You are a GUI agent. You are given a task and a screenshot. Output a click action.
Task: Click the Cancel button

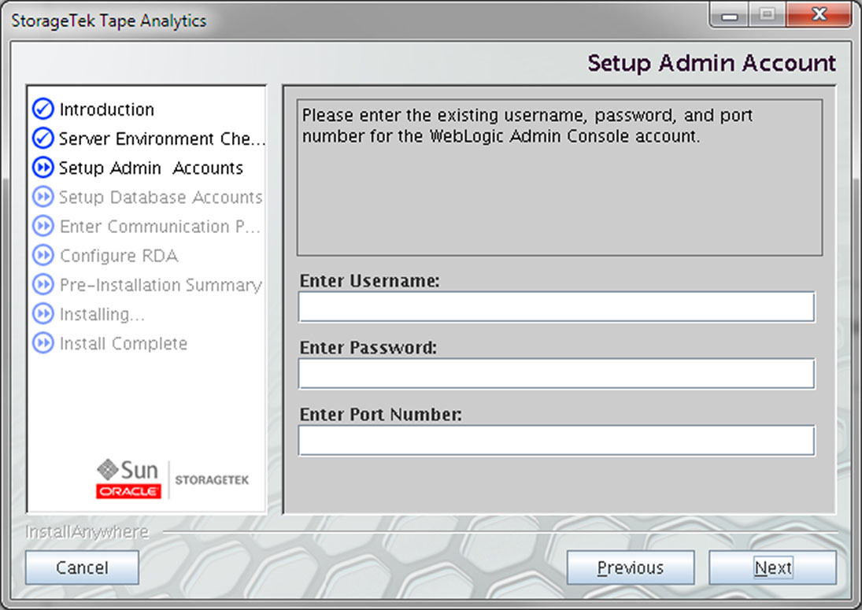pos(82,567)
